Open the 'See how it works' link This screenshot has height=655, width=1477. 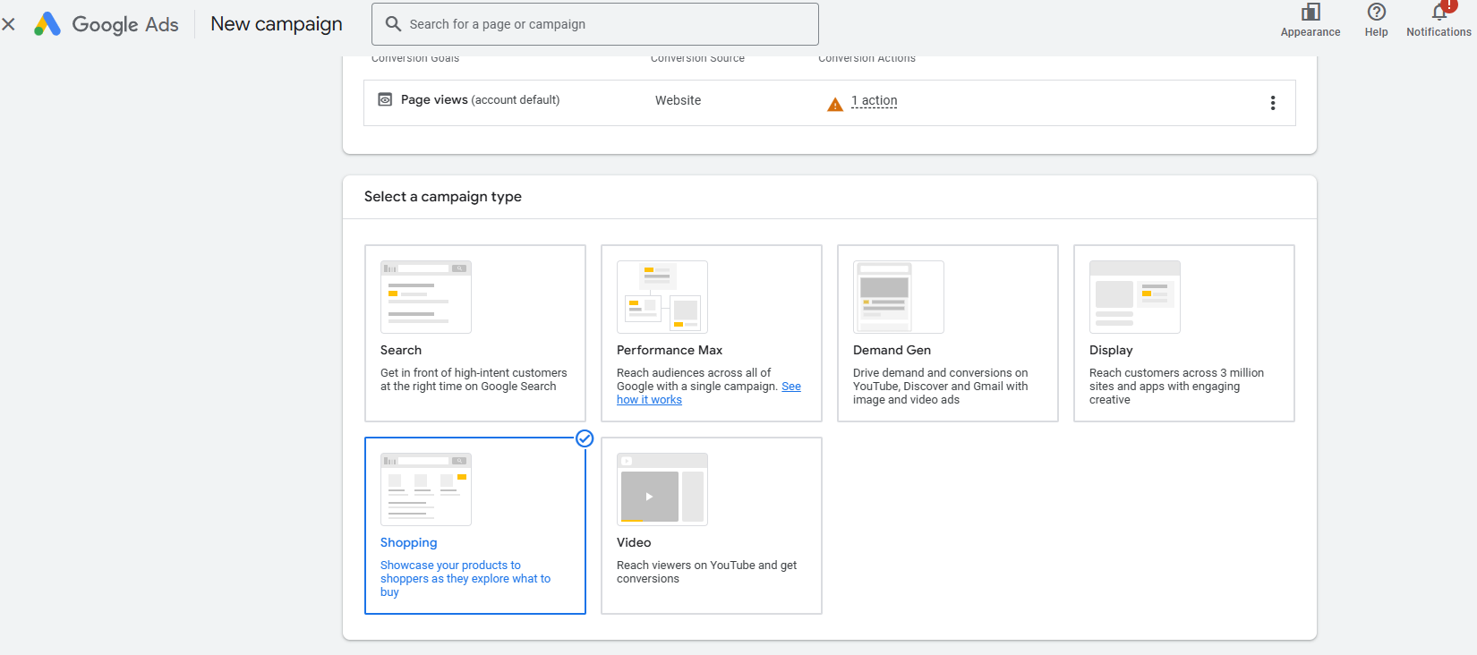click(649, 400)
